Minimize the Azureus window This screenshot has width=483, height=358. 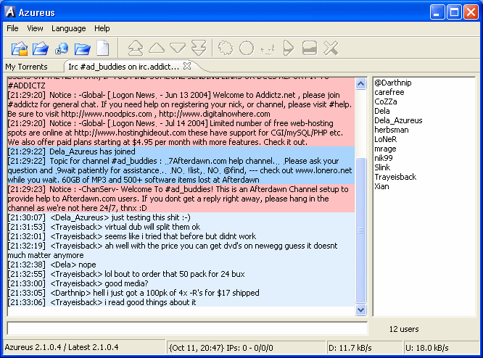[437, 12]
